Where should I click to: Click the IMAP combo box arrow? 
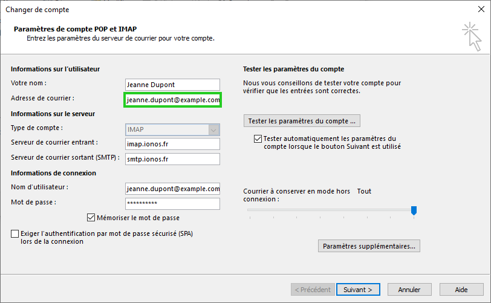(213, 129)
